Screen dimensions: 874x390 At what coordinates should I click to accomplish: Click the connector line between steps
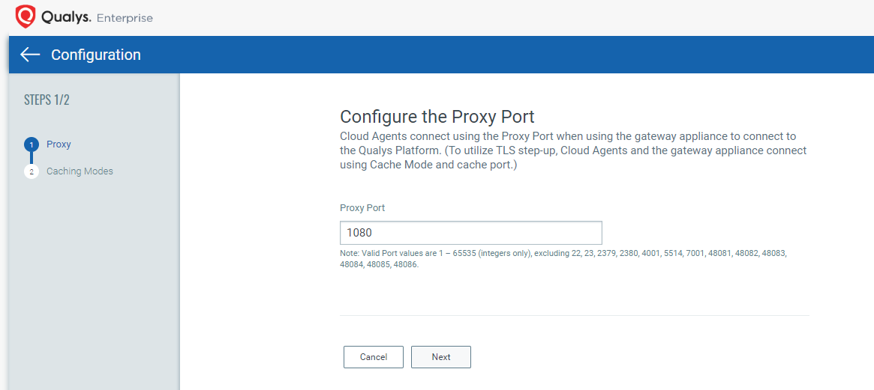(32, 158)
